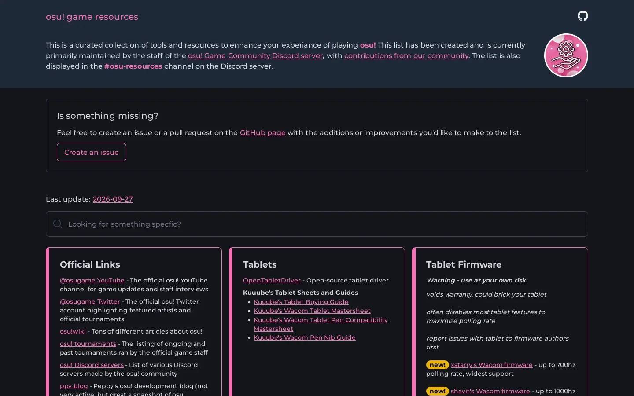Click the Tablet Firmware heading
634x396 pixels.
pos(464,264)
